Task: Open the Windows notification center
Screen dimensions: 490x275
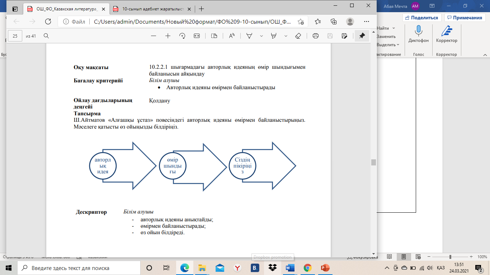Action: 479,268
